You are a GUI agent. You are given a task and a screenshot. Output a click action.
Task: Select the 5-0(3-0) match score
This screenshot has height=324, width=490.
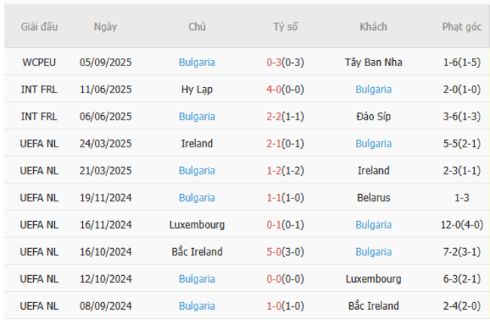(x=285, y=252)
